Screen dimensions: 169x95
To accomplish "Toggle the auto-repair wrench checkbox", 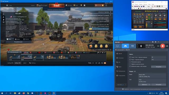I will click(x=99, y=53).
